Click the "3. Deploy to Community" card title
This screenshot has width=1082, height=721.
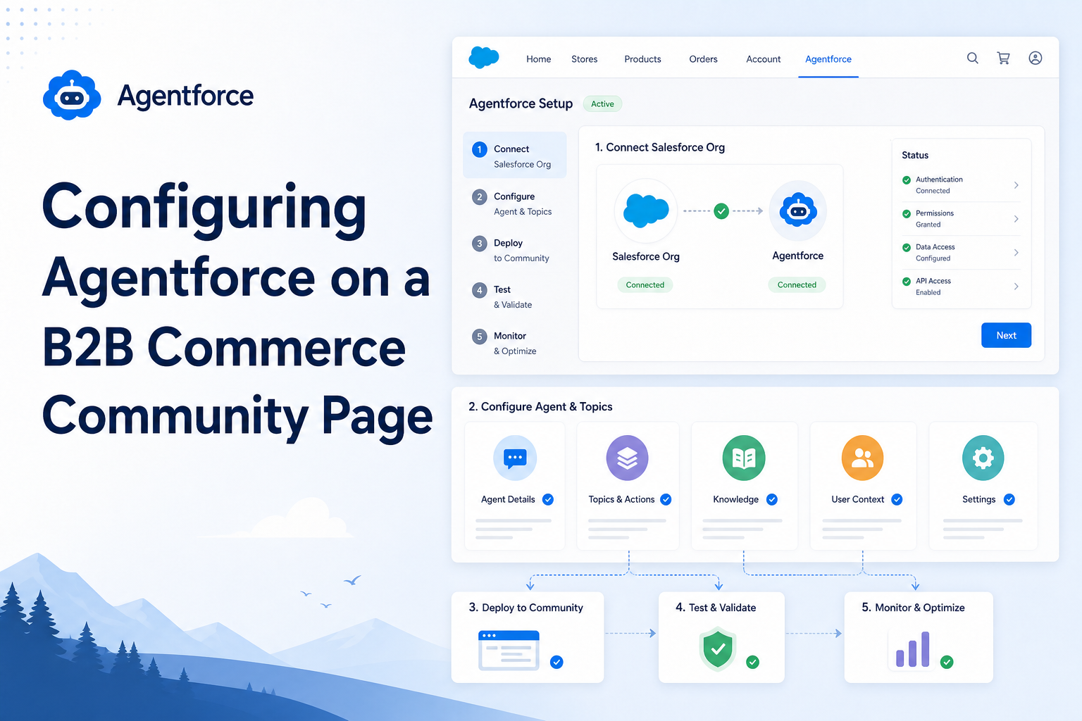coord(526,608)
